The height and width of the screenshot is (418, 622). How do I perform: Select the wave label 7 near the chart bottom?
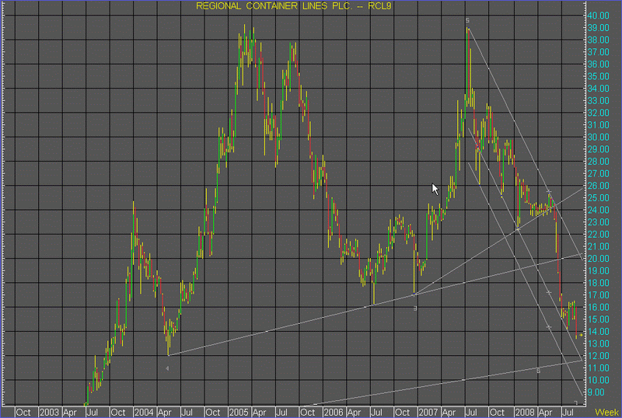pos(576,403)
